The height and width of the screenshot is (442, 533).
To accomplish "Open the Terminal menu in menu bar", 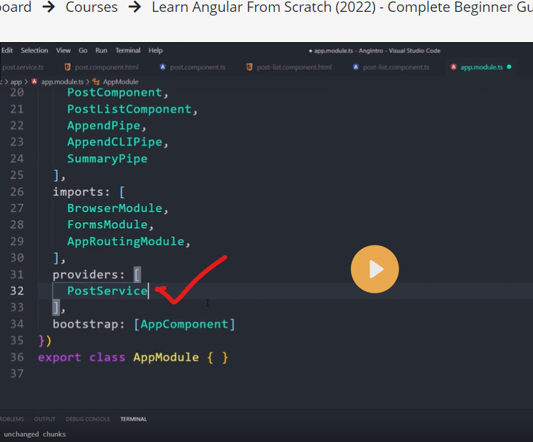I will 128,50.
